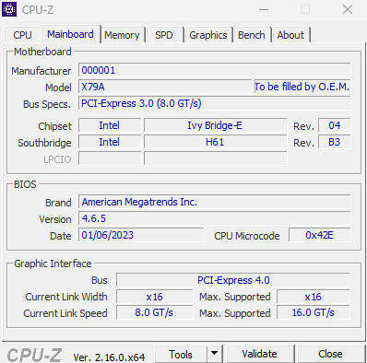Click the Ivy Bridge-E chipset field
The width and height of the screenshot is (367, 363).
coord(215,125)
